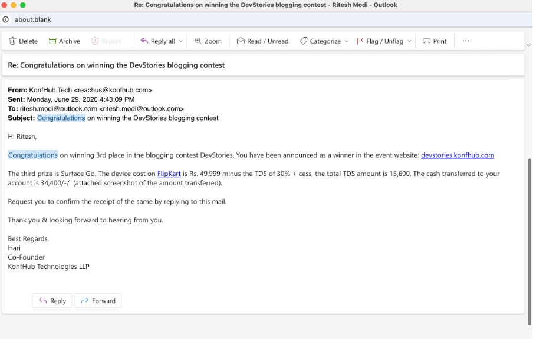Open the more actions ellipsis menu
Screen dimensions: 533x339
[466, 41]
